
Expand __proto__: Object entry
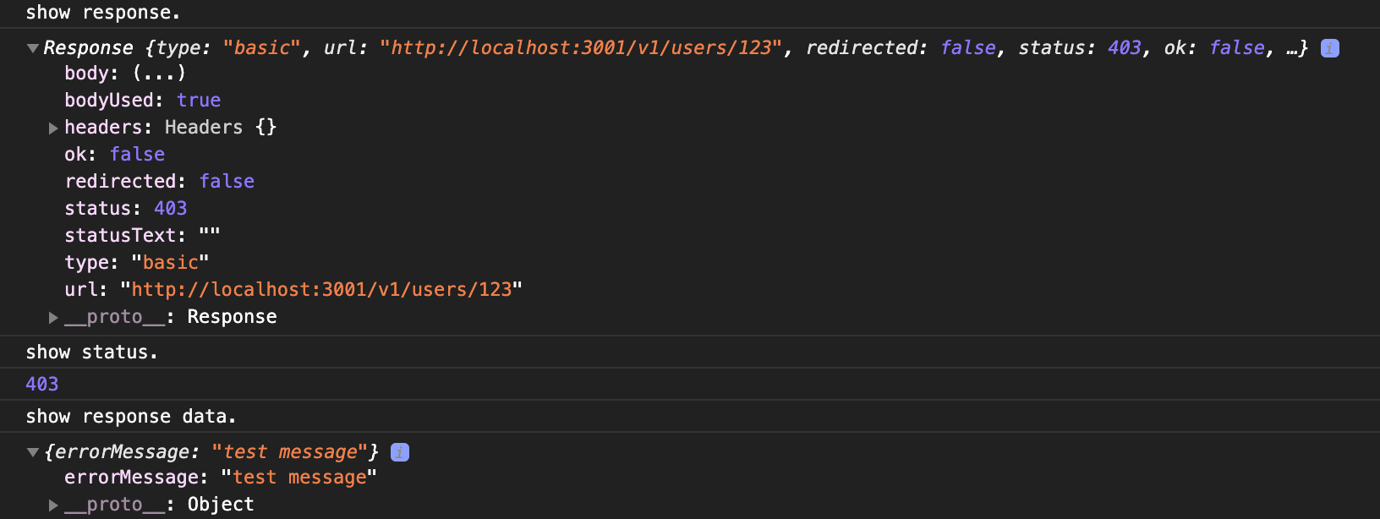53,505
